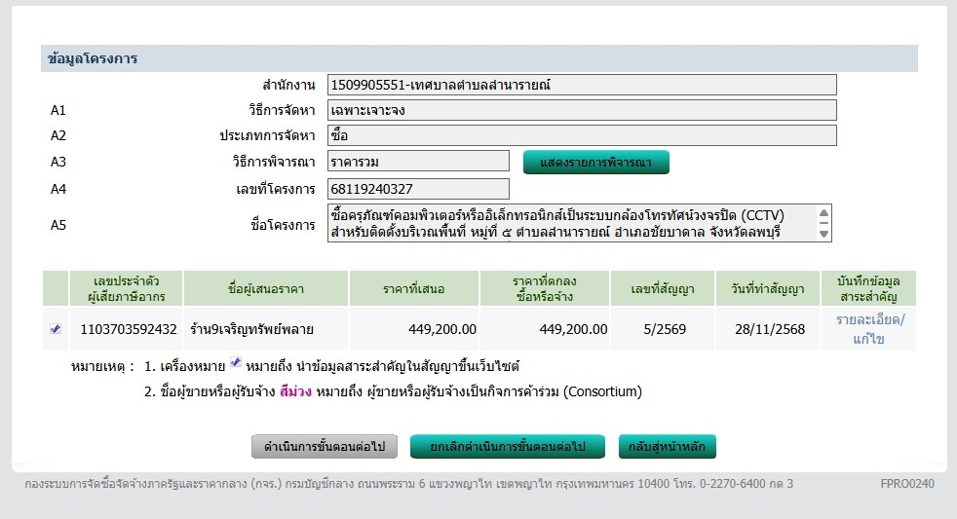Viewport: 957px width, 519px height.
Task: Toggle the checkbox for ร้าน9เจริญทรัพย์พลาย row
Action: [56, 329]
